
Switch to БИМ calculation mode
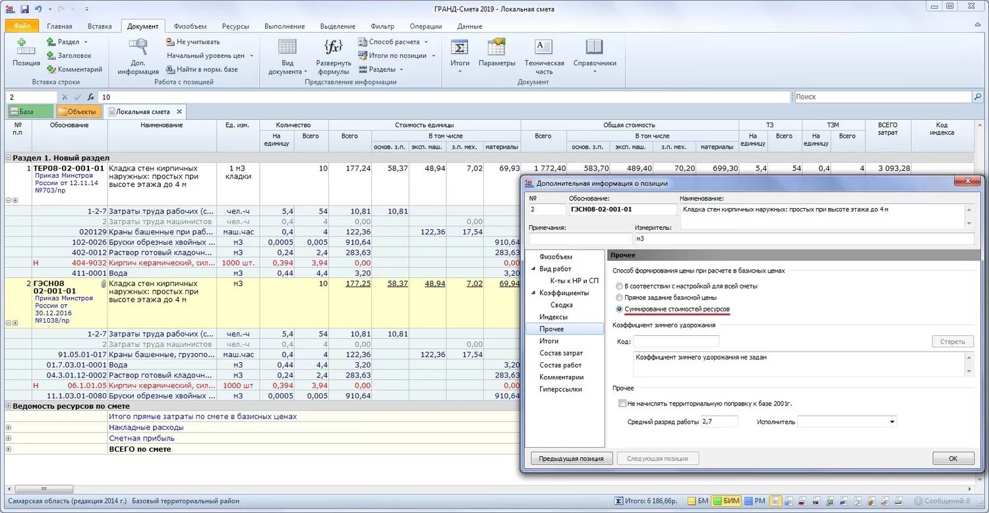[x=726, y=501]
